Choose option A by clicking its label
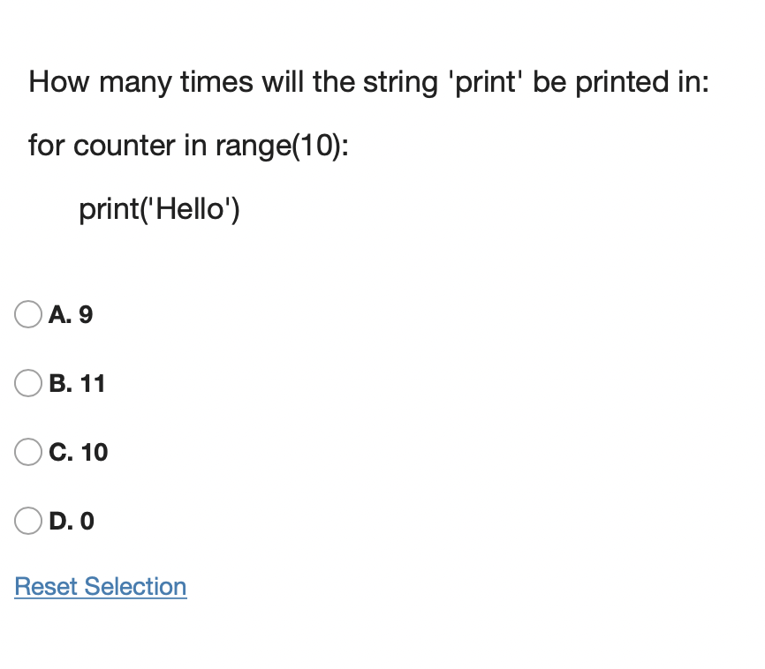The width and height of the screenshot is (765, 669). pyautogui.click(x=71, y=314)
